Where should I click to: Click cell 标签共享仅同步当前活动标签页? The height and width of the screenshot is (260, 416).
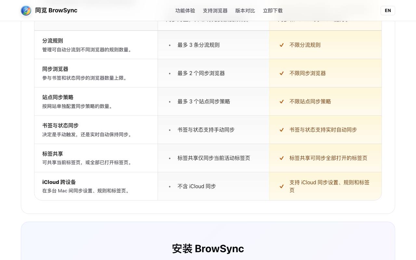coord(214,158)
